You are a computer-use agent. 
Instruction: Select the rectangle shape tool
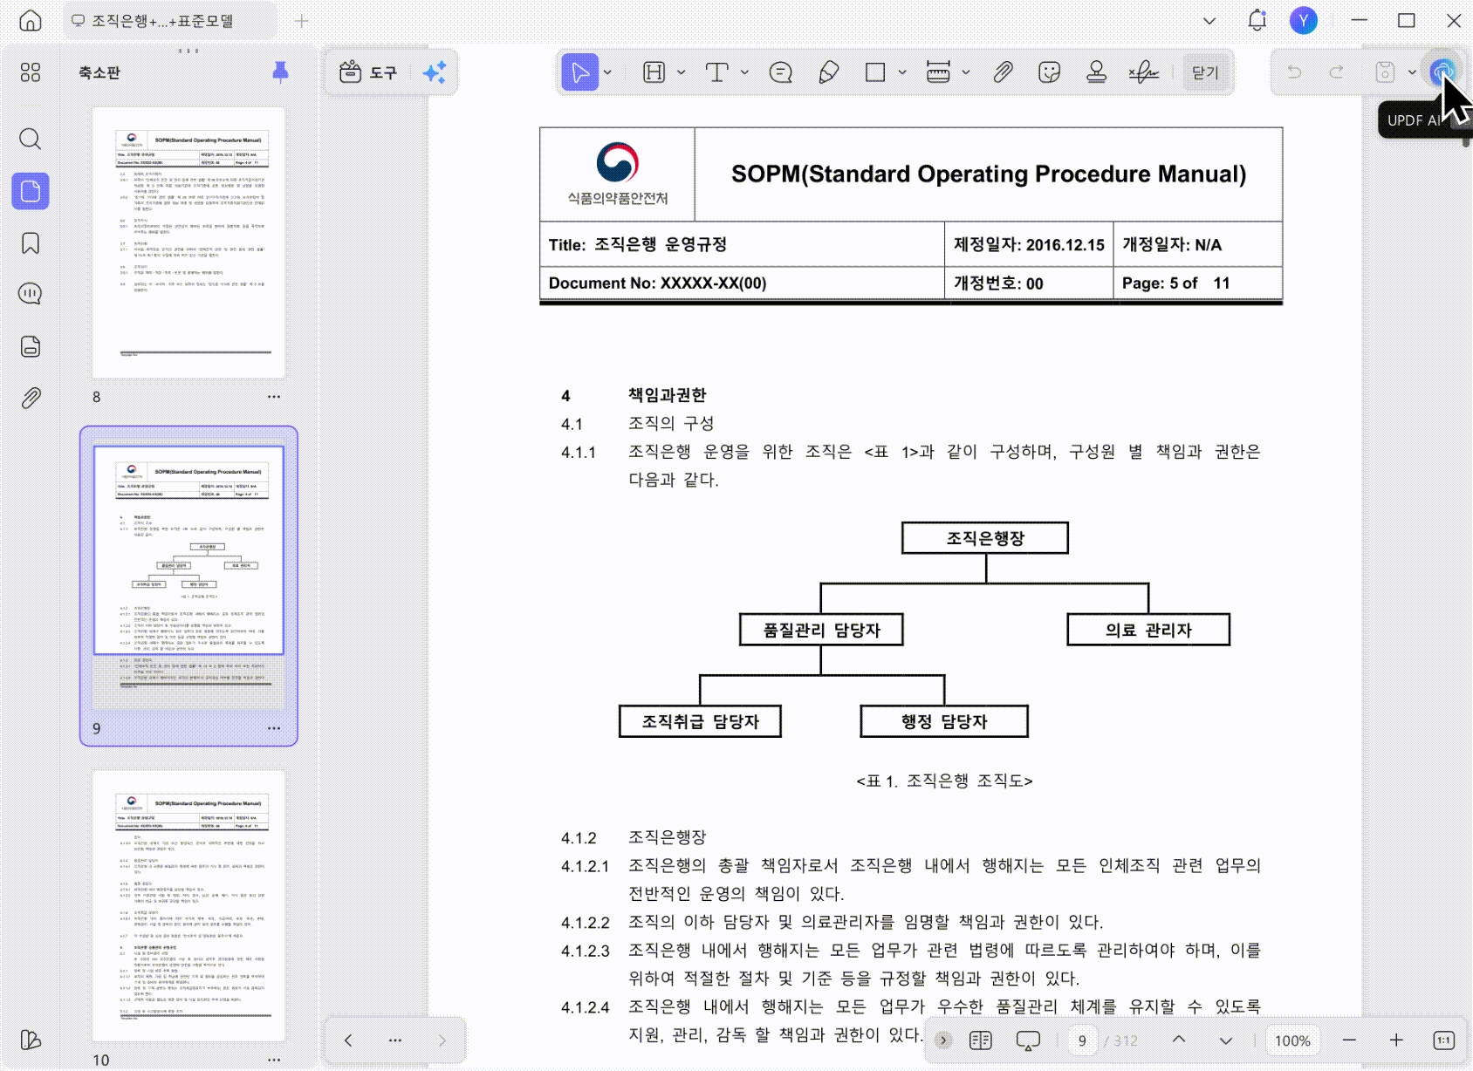click(x=875, y=72)
